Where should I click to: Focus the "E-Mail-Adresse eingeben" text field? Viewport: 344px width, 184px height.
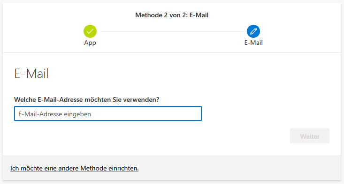point(108,113)
